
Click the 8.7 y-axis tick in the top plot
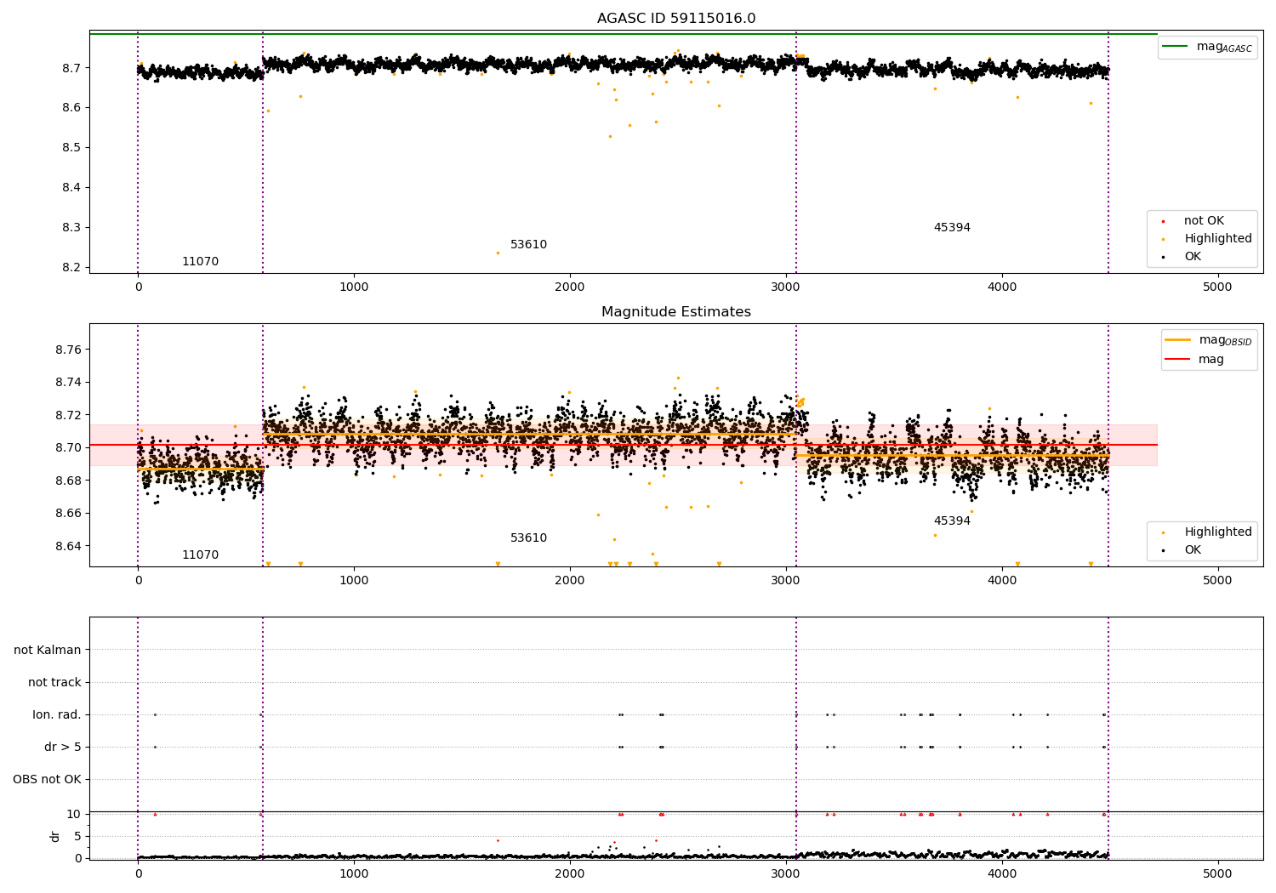pos(71,67)
